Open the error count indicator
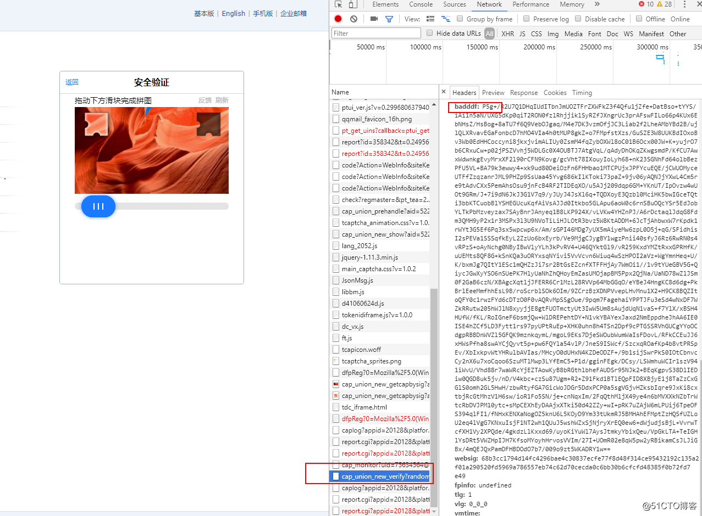Viewport: 702px width, 516px height. coord(646,4)
